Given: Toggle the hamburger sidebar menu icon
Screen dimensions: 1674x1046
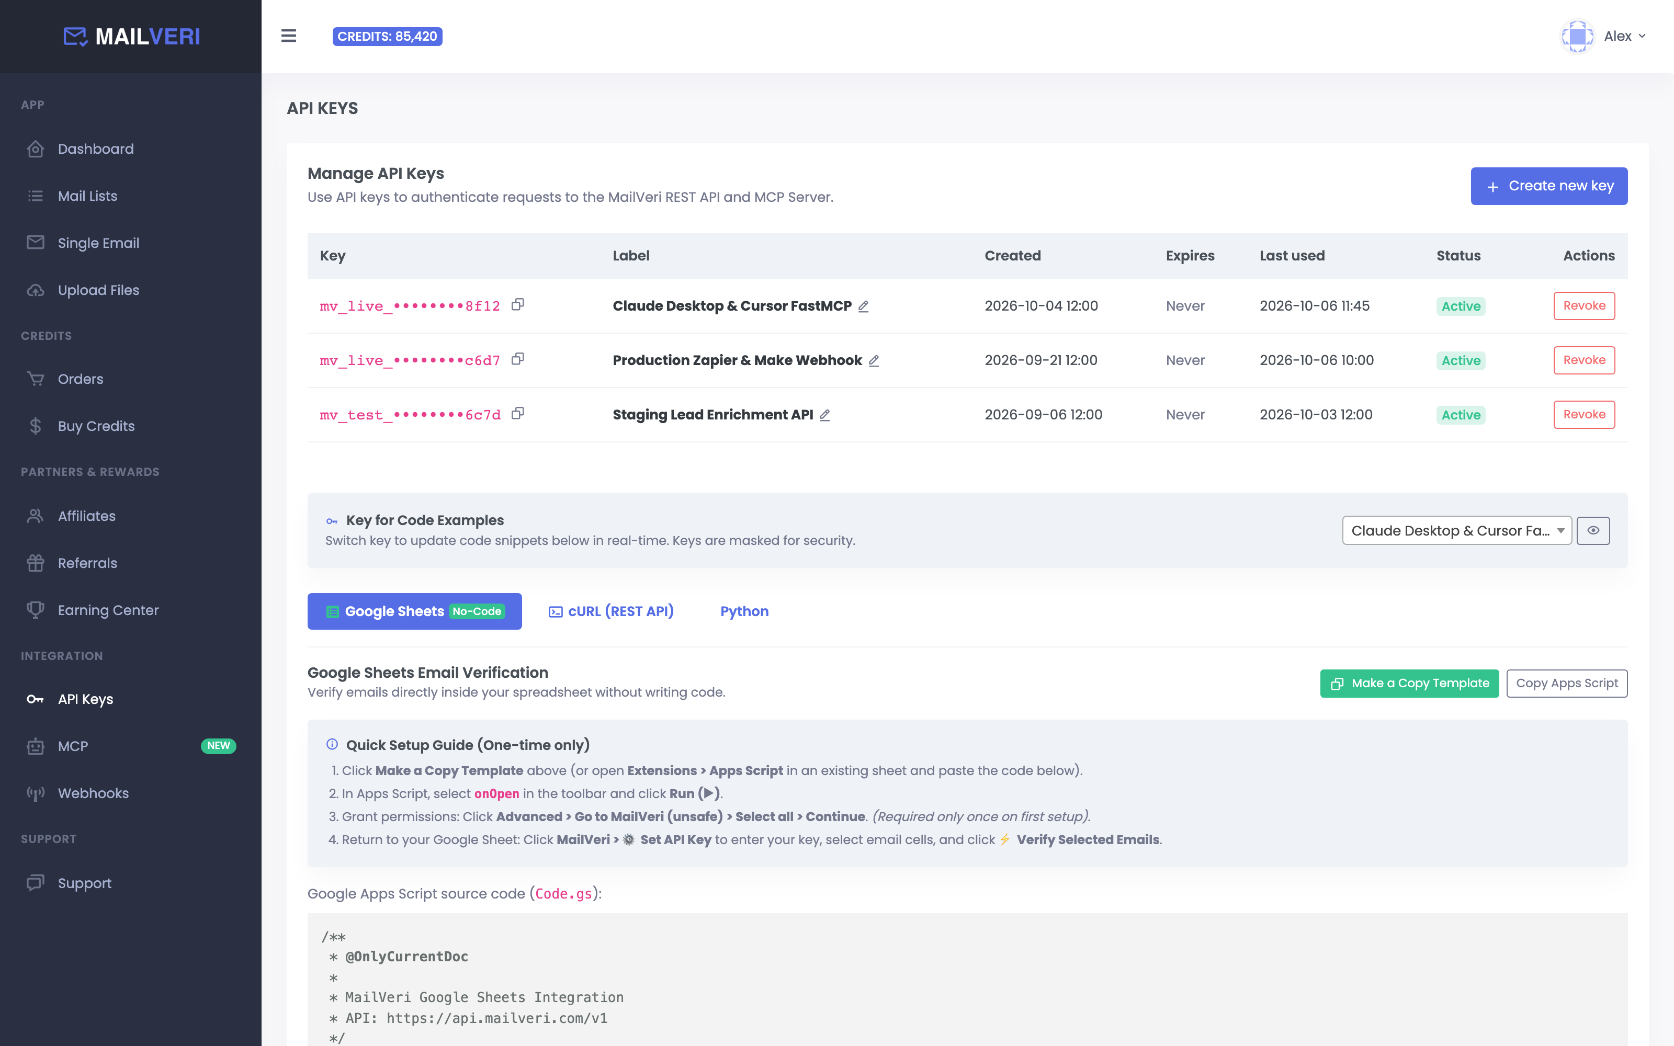Looking at the screenshot, I should [288, 36].
